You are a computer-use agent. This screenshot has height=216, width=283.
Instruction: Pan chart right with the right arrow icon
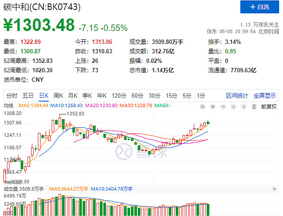point(244,107)
